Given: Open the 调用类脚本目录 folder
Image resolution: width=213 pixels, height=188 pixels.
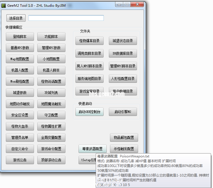Looking at the screenshot, I should (90, 53).
